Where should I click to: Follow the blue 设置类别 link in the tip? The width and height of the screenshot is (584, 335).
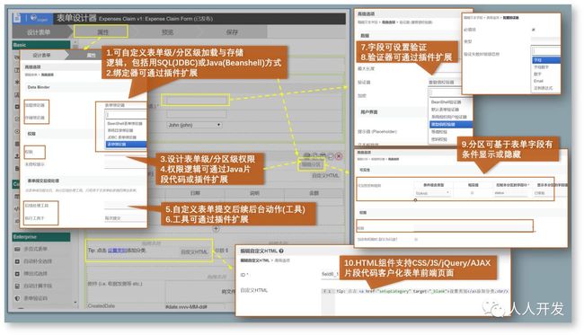pyautogui.click(x=118, y=251)
